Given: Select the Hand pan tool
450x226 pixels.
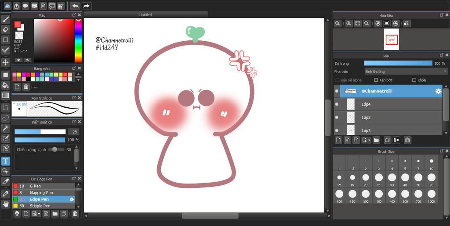Looking at the screenshot, I should (x=6, y=204).
